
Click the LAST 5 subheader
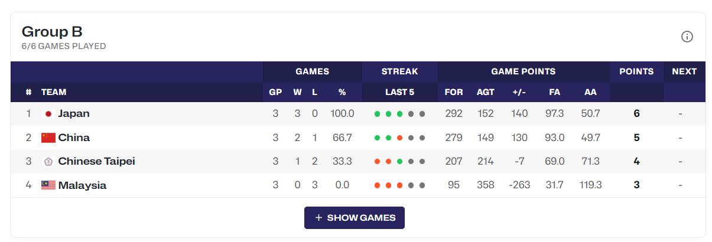coord(399,92)
